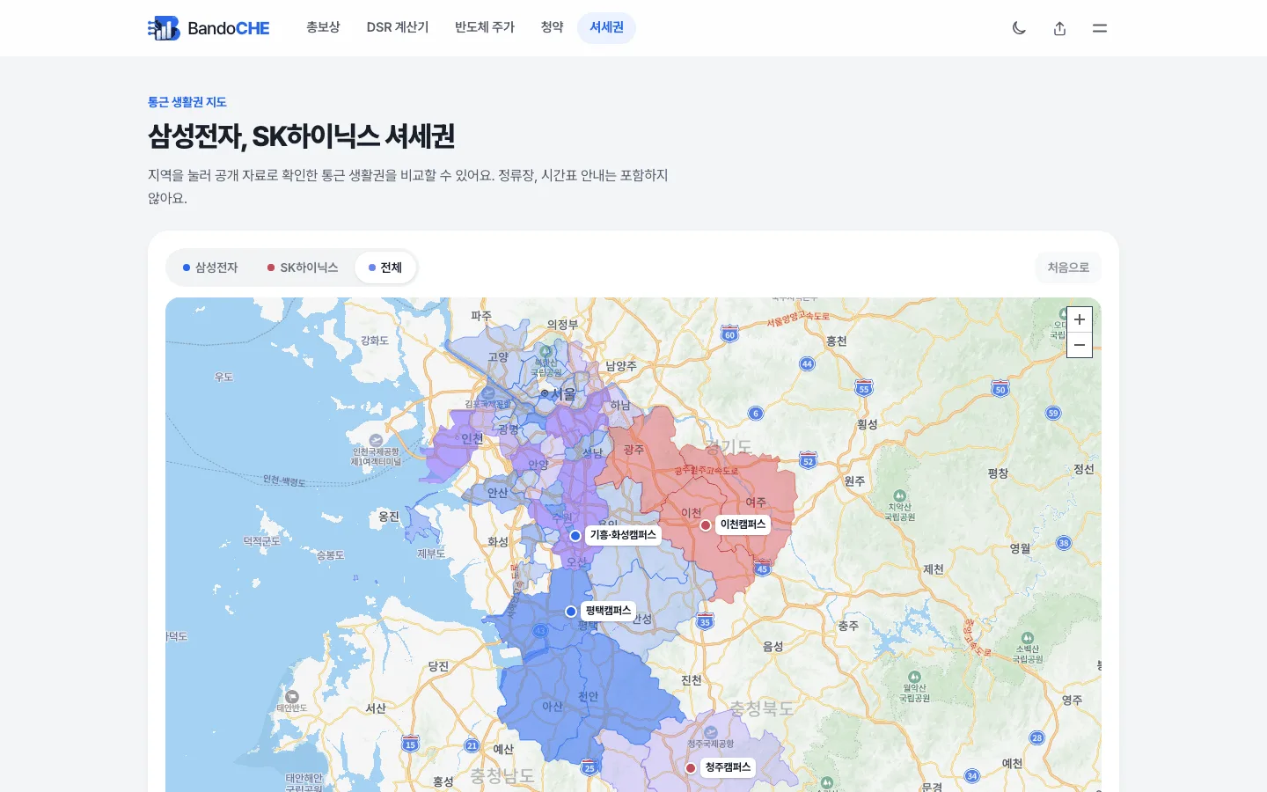Viewport: 1267px width, 792px height.
Task: Toggle dark mode moon icon
Action: pyautogui.click(x=1019, y=28)
